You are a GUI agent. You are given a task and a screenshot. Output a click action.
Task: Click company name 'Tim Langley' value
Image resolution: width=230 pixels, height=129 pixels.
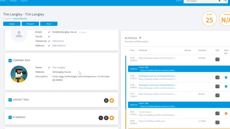(59, 67)
